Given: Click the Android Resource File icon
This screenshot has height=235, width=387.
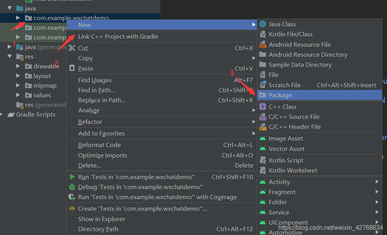Looking at the screenshot, I should tap(263, 44).
